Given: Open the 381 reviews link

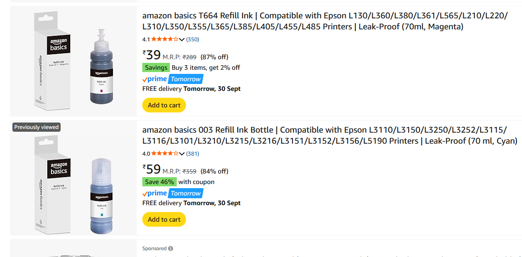Looking at the screenshot, I should click(x=193, y=154).
